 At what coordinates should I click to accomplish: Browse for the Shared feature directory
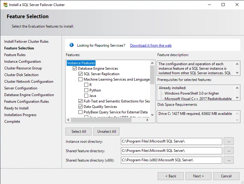229,151
